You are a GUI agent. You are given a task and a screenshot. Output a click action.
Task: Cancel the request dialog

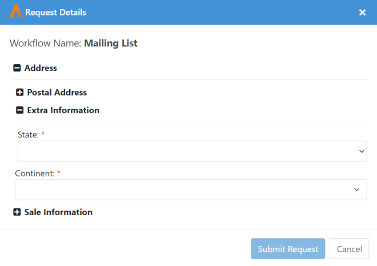click(x=349, y=249)
